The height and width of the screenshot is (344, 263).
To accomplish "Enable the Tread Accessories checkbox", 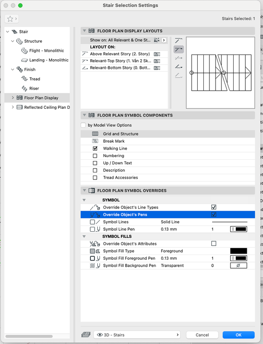I will (95, 177).
